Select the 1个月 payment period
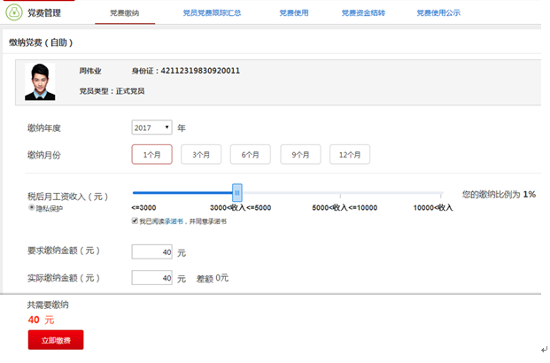The height and width of the screenshot is (363, 550). click(151, 154)
